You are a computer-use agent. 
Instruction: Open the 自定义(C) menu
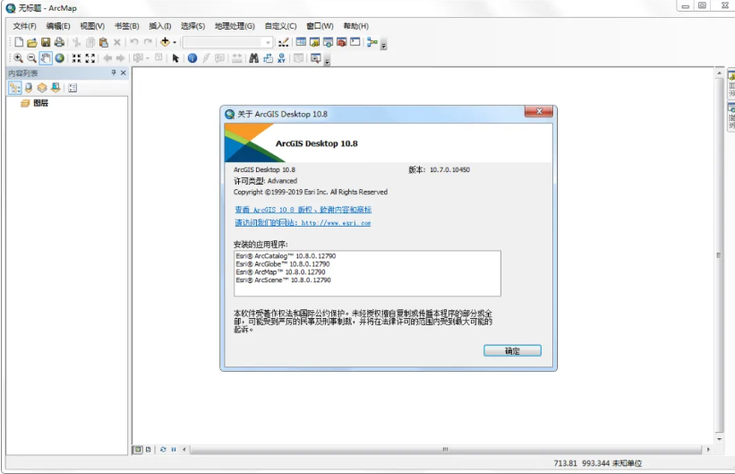280,26
